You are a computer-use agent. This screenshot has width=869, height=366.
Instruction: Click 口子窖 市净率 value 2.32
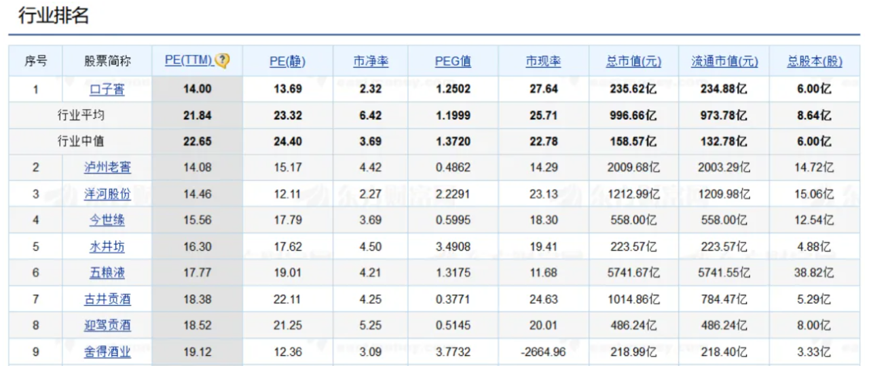pyautogui.click(x=371, y=89)
